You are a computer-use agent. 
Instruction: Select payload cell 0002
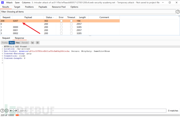point(15,33)
